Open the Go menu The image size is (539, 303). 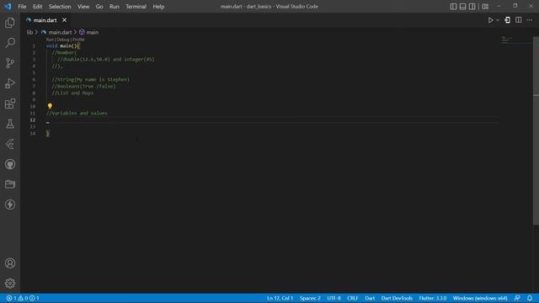(x=99, y=7)
